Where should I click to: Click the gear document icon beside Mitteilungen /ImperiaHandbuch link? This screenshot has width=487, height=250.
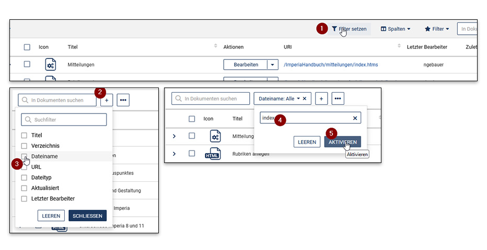[50, 65]
